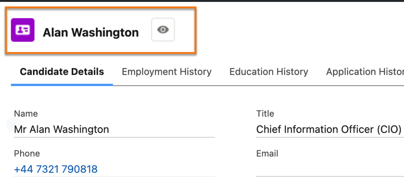Click the Mr Alan Washington name value
404x177 pixels.
61,129
